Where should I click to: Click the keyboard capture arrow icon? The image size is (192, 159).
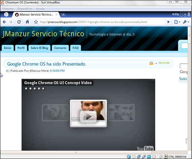pos(166,157)
